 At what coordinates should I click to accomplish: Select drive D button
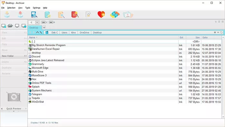click(x=52, y=22)
